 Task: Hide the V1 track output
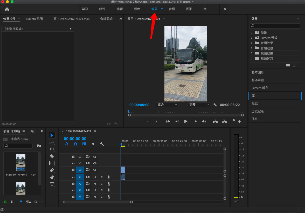[x=95, y=170]
